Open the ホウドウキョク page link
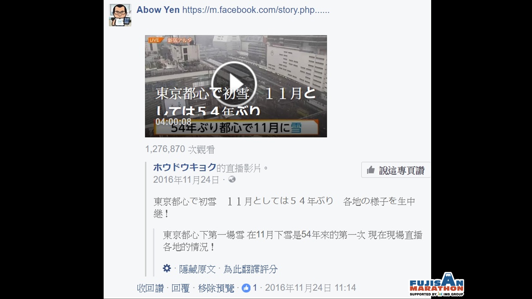 point(185,167)
